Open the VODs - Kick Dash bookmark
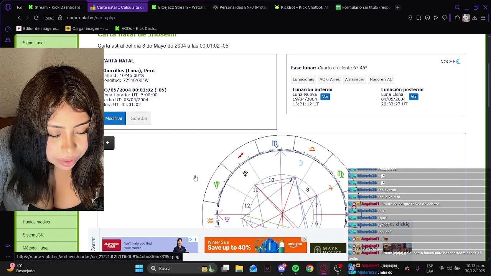The height and width of the screenshot is (276, 491). pyautogui.click(x=136, y=28)
